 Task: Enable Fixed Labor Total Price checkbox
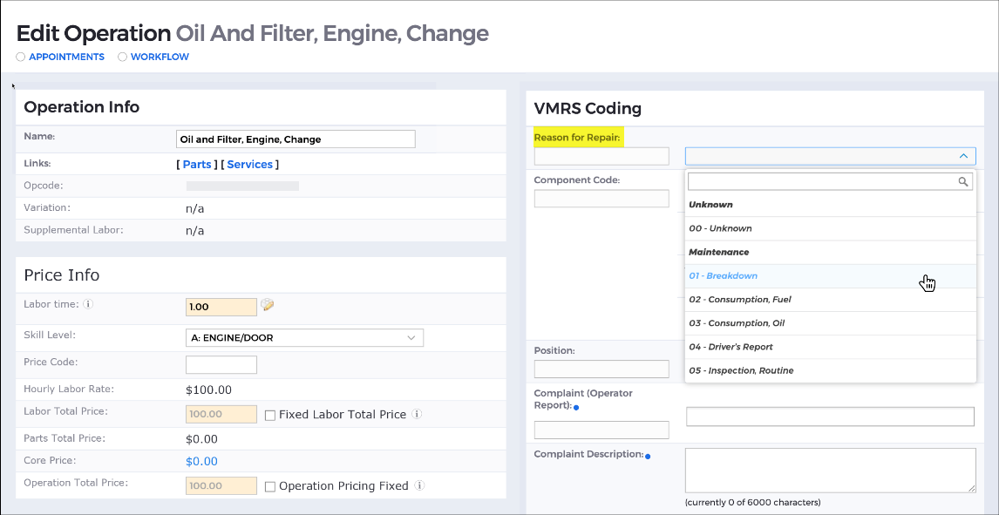point(270,415)
